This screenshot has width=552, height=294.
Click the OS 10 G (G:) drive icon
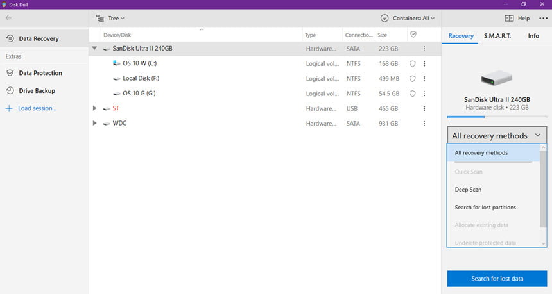(x=117, y=94)
